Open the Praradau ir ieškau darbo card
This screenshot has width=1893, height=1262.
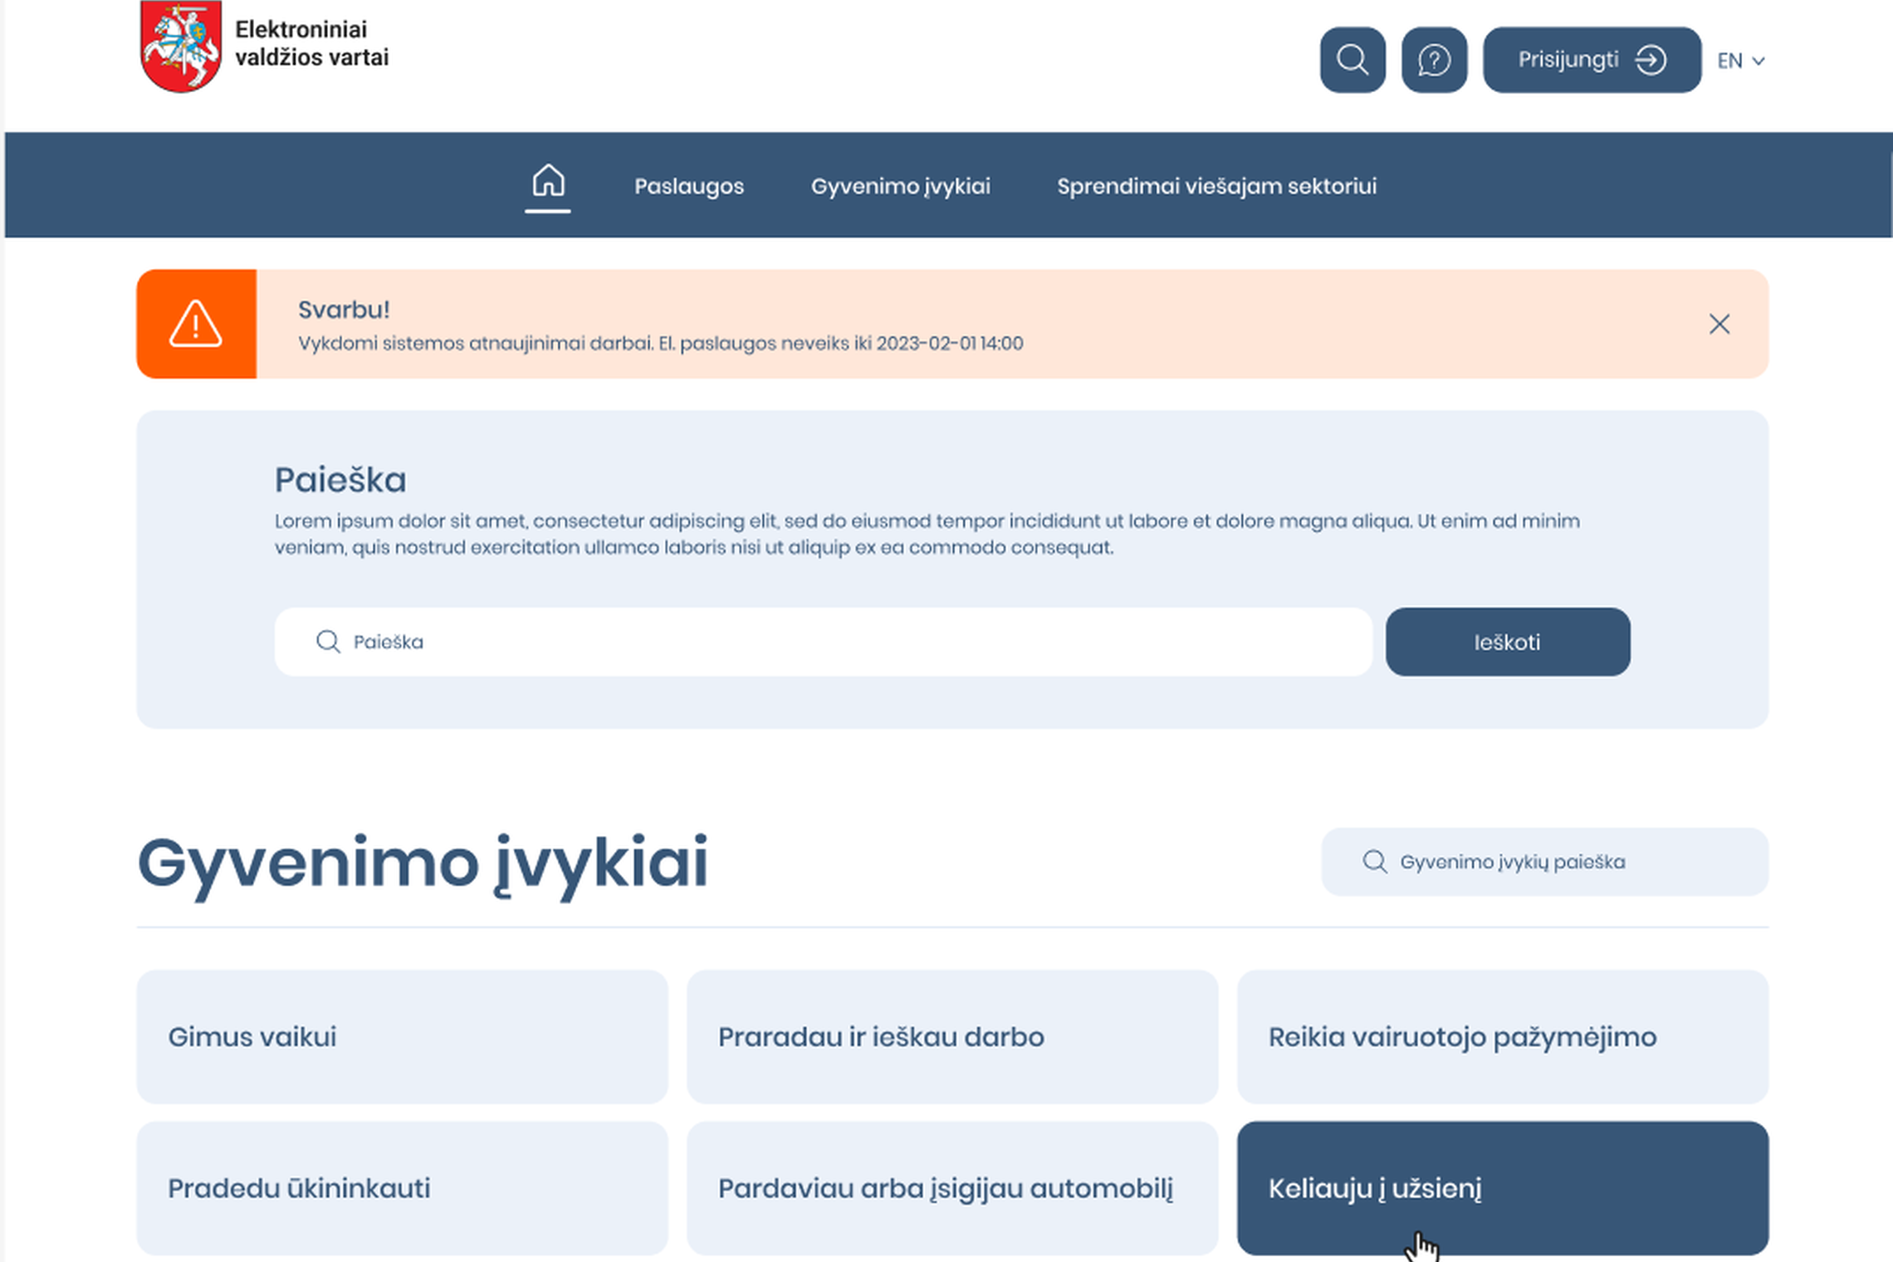[952, 1036]
